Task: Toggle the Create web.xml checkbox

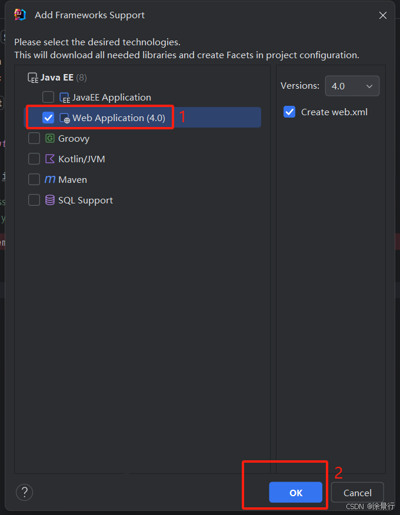Action: coord(289,112)
